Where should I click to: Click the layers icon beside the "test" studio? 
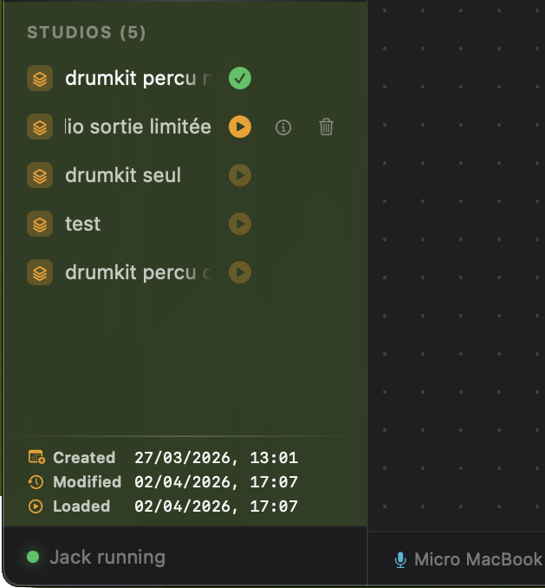point(39,224)
